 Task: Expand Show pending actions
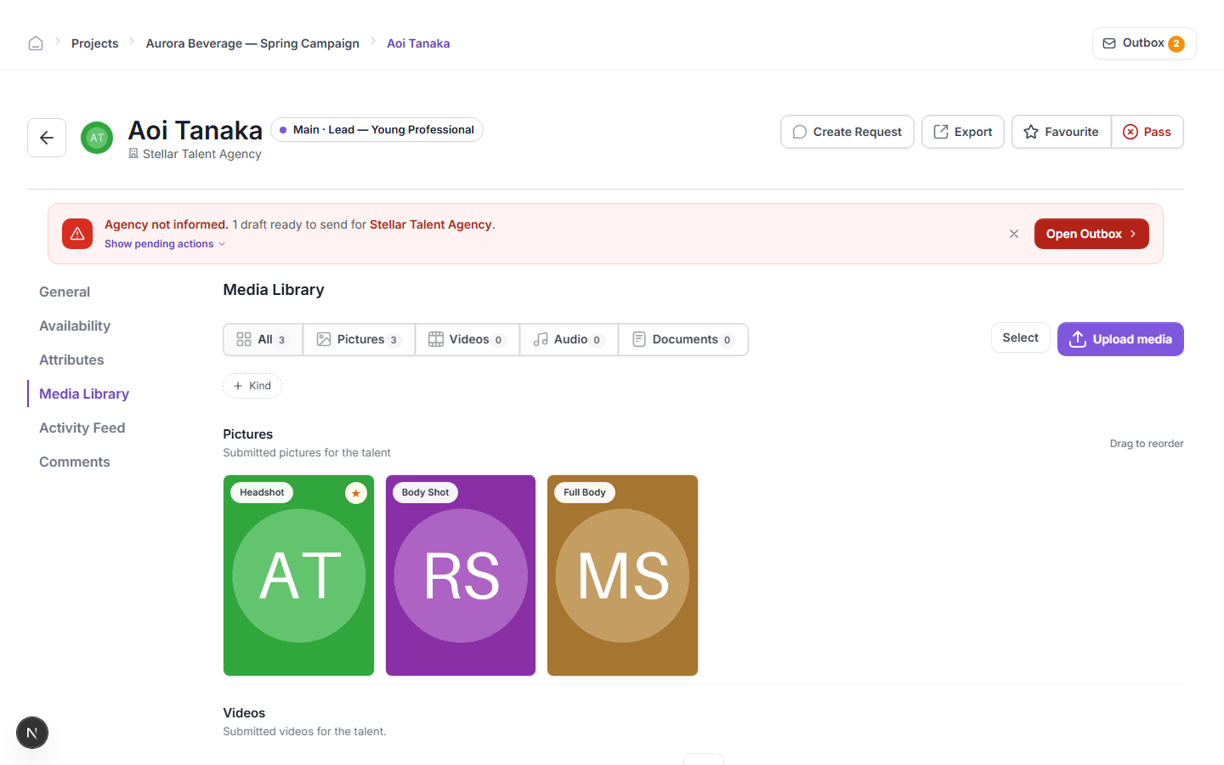[165, 244]
